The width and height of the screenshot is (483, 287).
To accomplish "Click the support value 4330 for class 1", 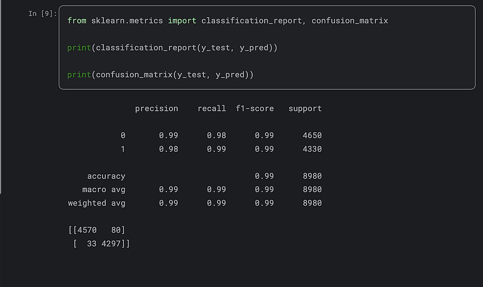I will point(312,149).
